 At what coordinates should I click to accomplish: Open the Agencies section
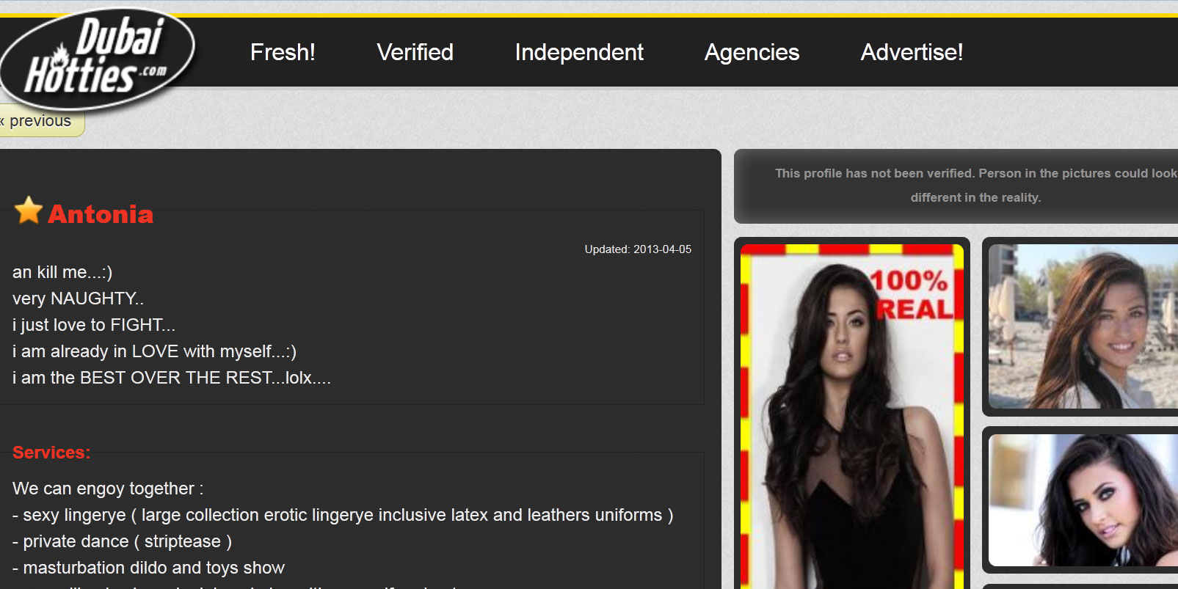coord(752,52)
